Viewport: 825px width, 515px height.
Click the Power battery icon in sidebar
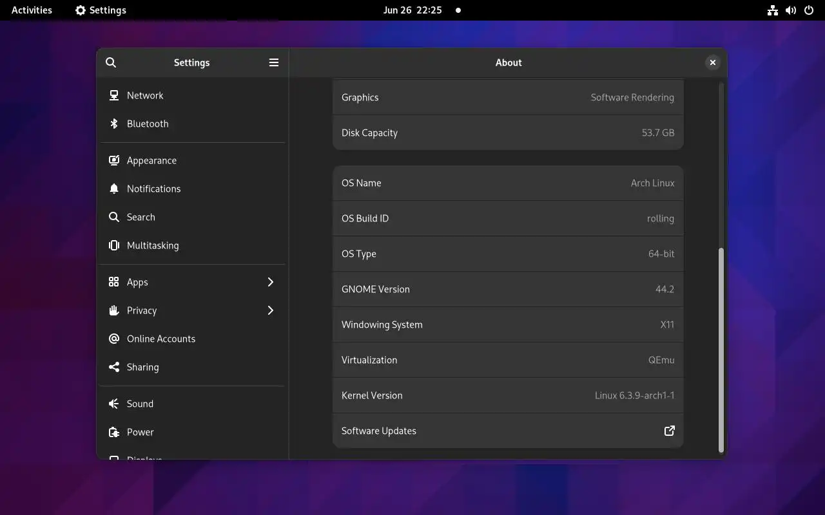click(x=114, y=432)
